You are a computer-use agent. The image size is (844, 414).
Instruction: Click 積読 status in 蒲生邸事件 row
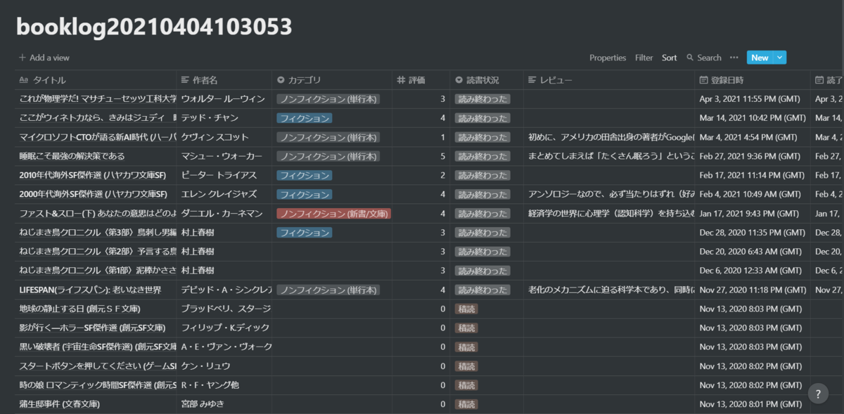[466, 403]
